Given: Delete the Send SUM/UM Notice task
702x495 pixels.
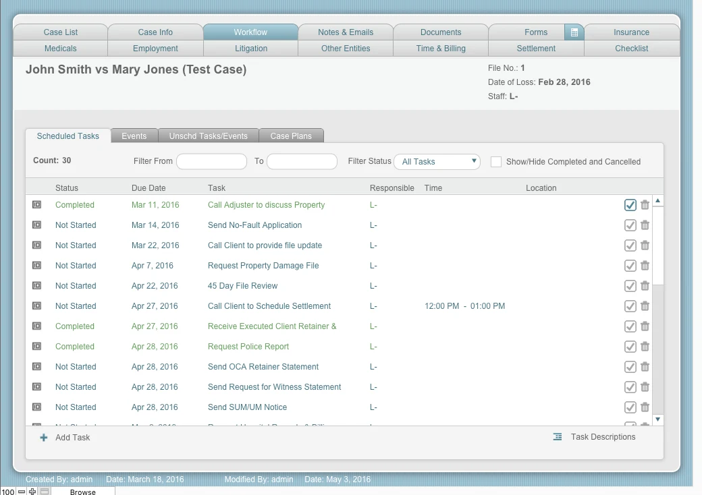Looking at the screenshot, I should 645,407.
